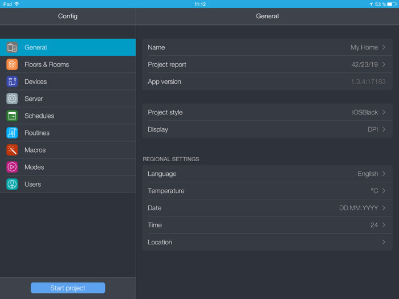
Task: Click the 'English' language value
Action: tap(368, 174)
